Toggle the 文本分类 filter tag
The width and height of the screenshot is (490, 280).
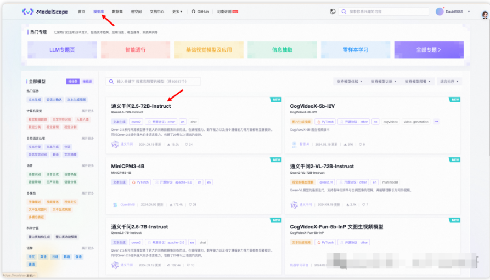[35, 147]
